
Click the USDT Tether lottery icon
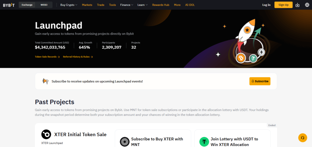[x=204, y=142]
